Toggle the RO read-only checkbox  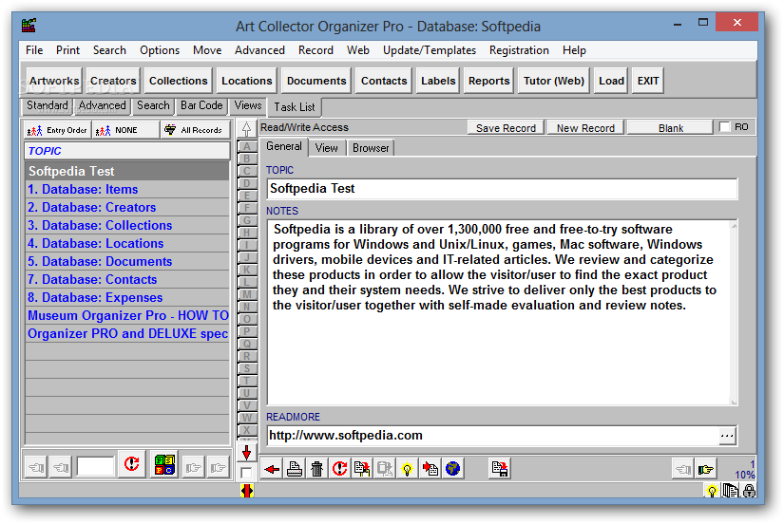coord(724,127)
